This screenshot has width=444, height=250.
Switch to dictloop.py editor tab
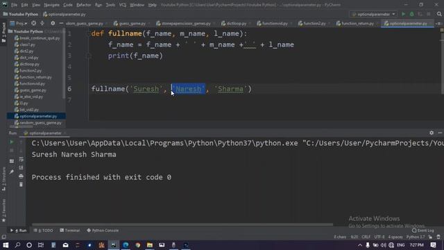(234, 24)
